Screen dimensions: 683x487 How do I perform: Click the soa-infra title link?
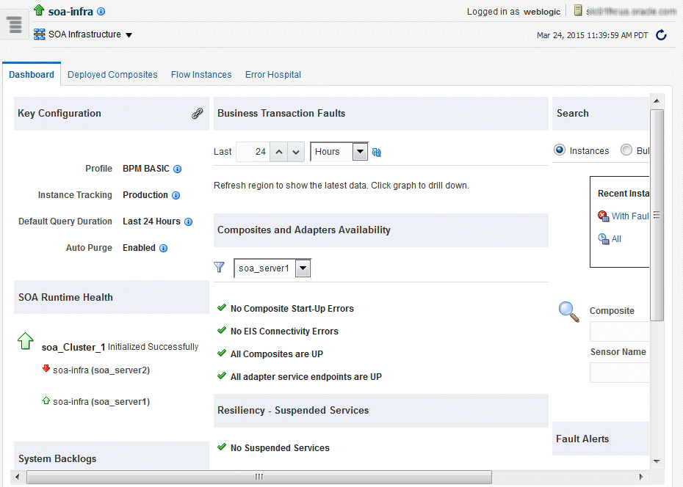tap(71, 12)
